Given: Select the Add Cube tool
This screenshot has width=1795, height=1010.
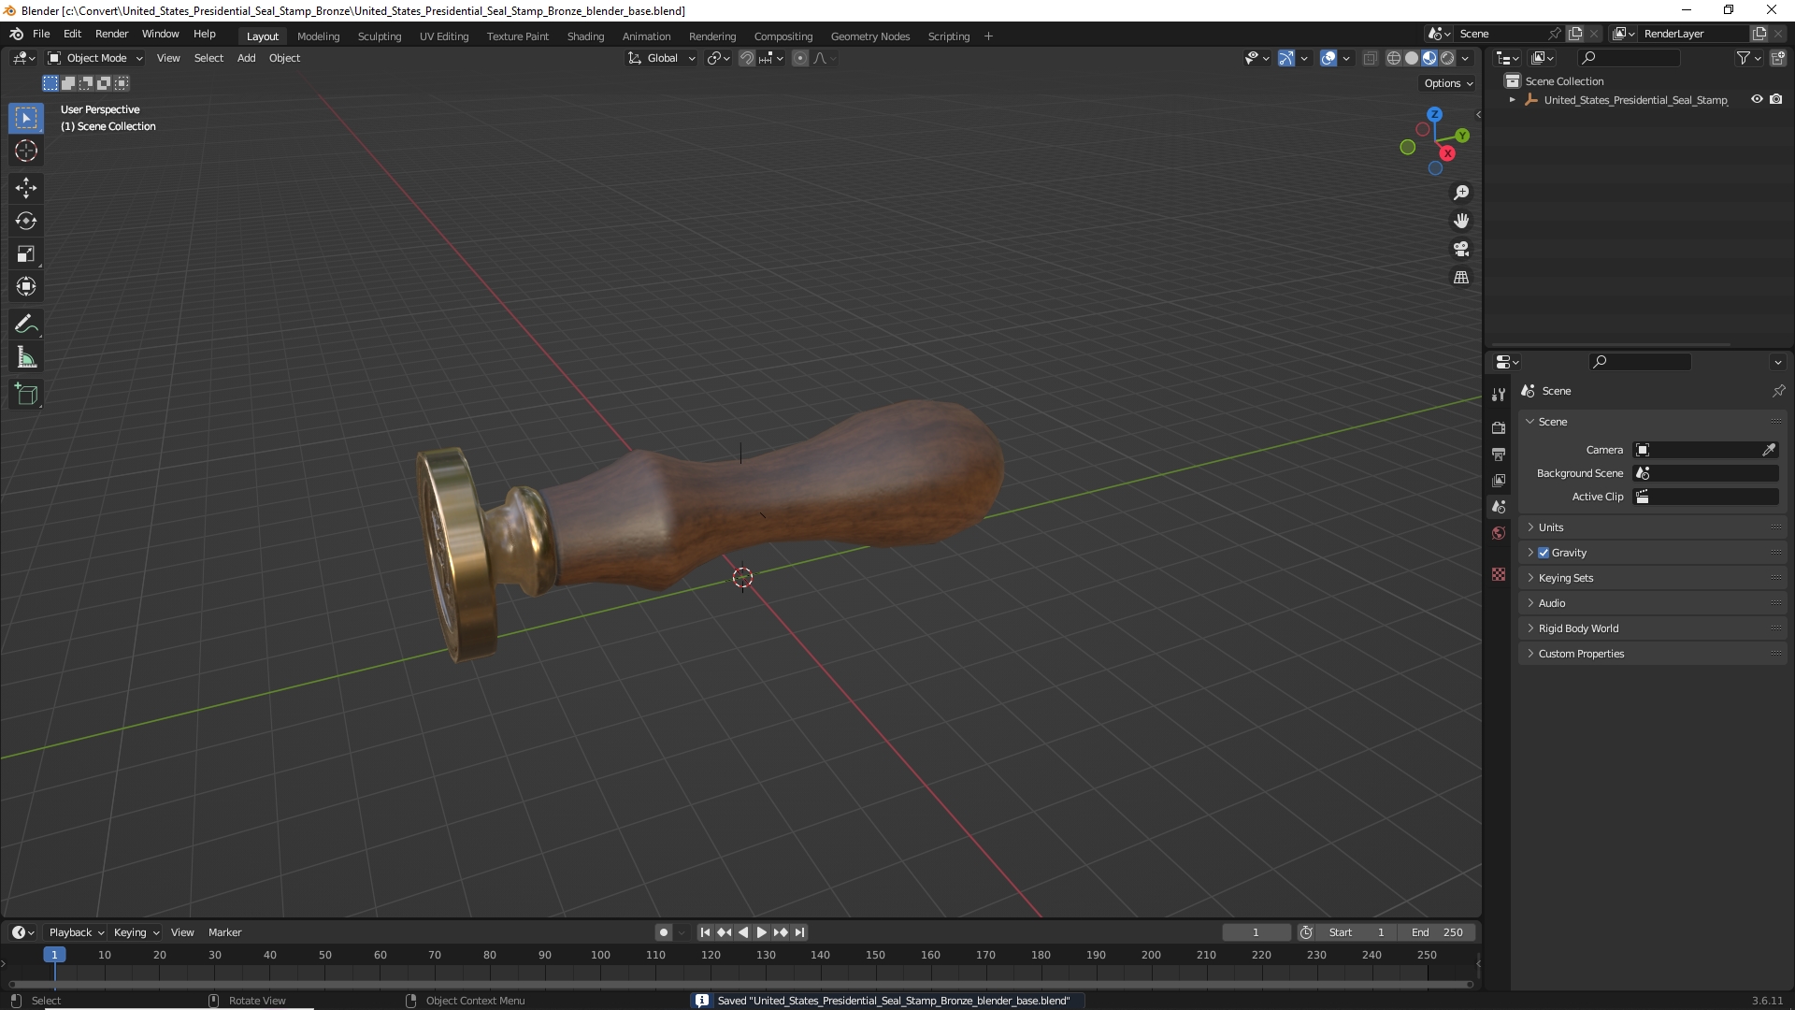Looking at the screenshot, I should tap(26, 395).
